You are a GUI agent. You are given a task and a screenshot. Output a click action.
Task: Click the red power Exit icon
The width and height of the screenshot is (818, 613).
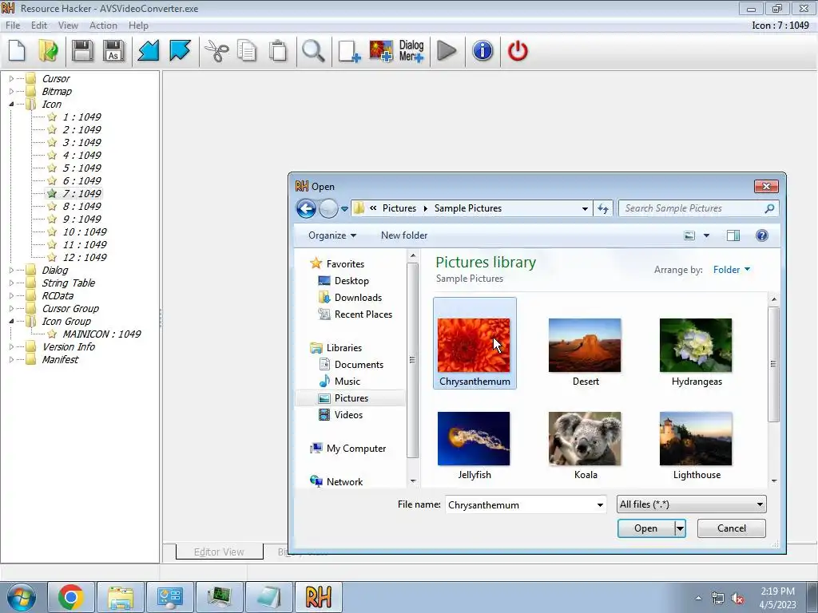518,51
